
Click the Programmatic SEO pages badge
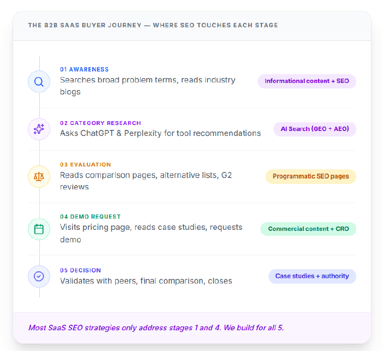click(310, 176)
